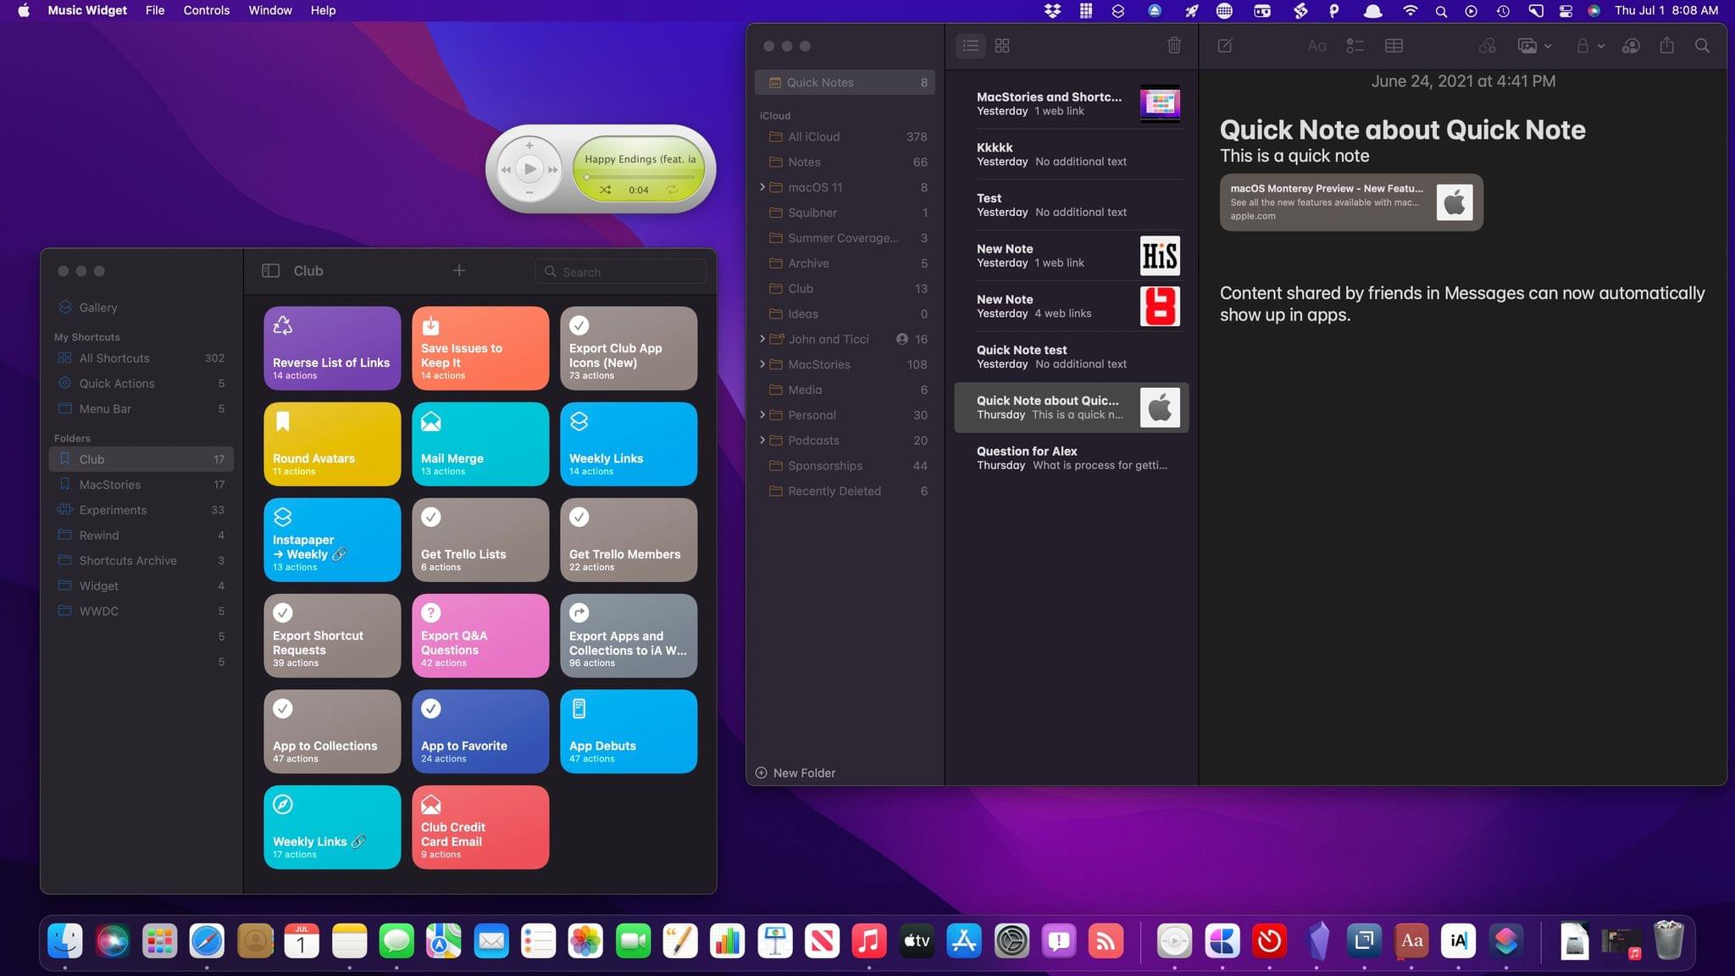This screenshot has height=976, width=1735.
Task: Expand the John and Ticci folder in Notes
Action: click(x=762, y=338)
